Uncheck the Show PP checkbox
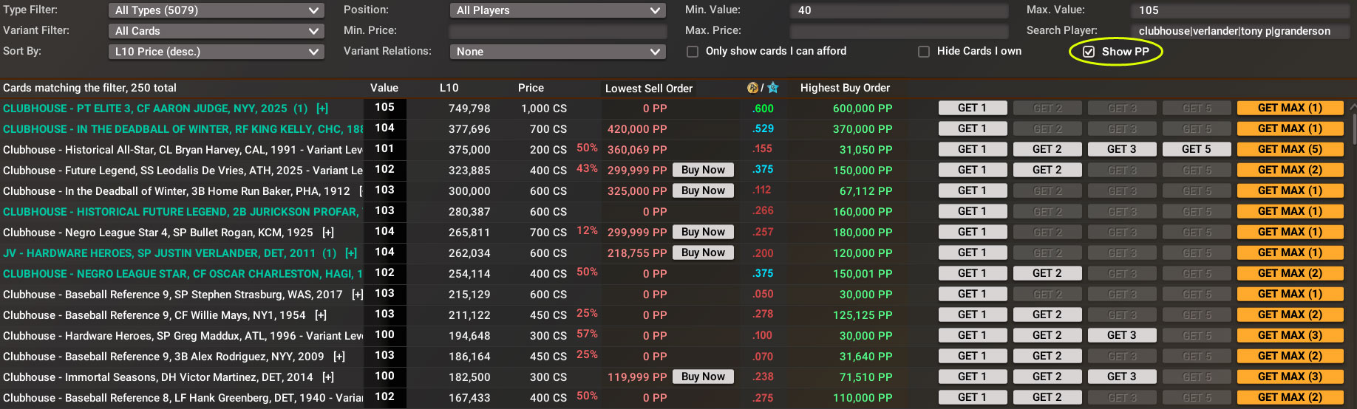 [x=1089, y=52]
